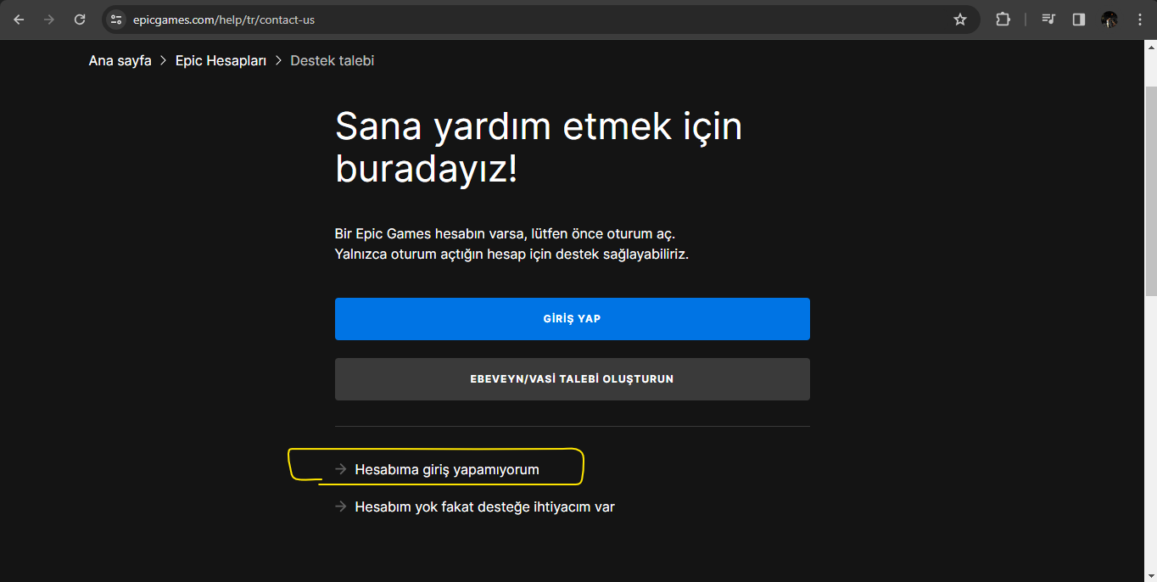1157x582 pixels.
Task: Reload the page with the refresh icon
Action: 80,20
